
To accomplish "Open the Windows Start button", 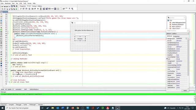I will (2, 108).
